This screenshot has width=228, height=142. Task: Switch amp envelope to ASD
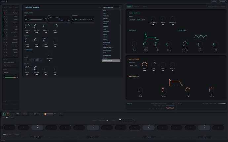136,65
